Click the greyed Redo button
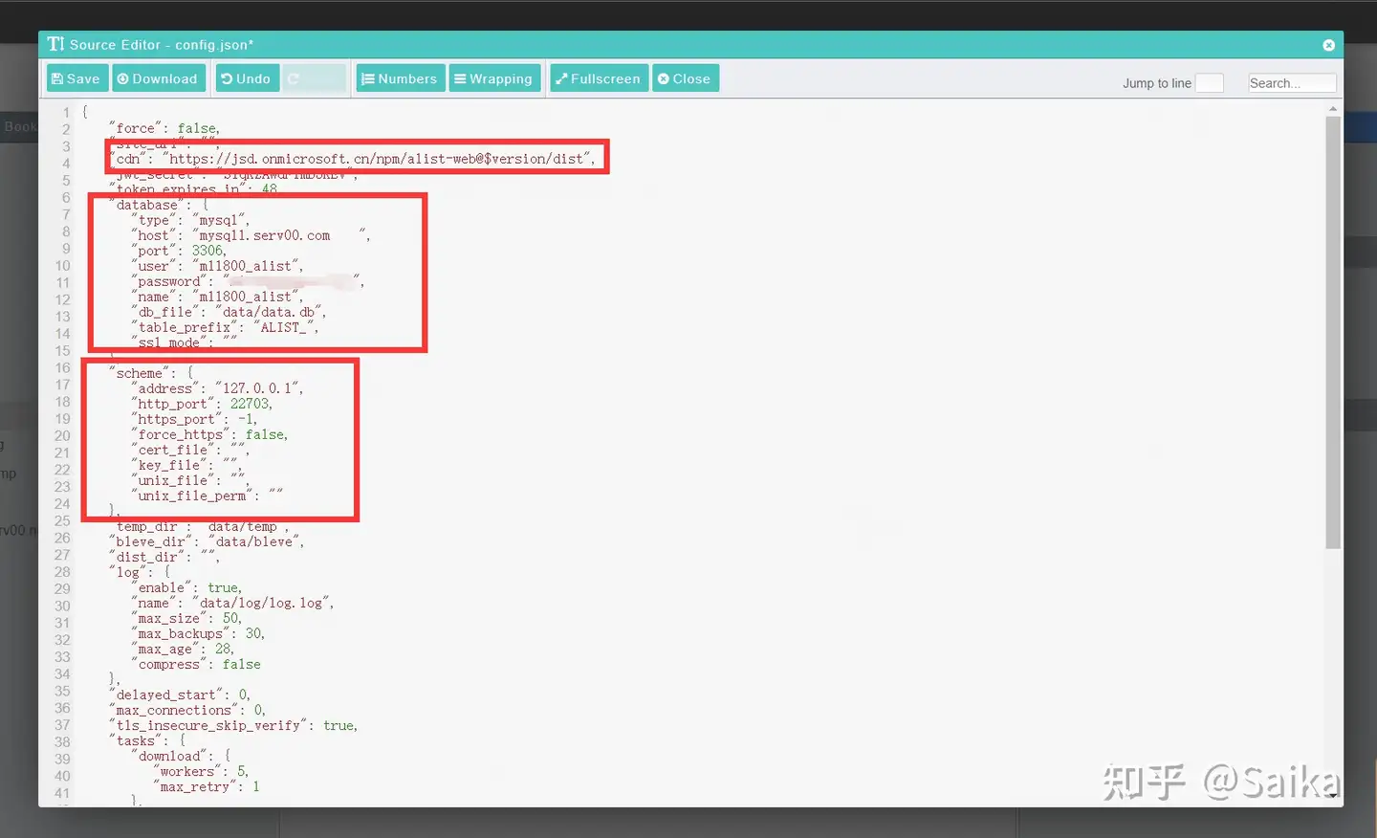1377x838 pixels. pos(314,78)
